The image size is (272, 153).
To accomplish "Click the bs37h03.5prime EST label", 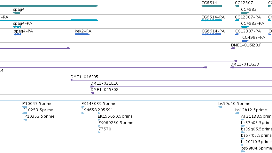I will point(256,123).
